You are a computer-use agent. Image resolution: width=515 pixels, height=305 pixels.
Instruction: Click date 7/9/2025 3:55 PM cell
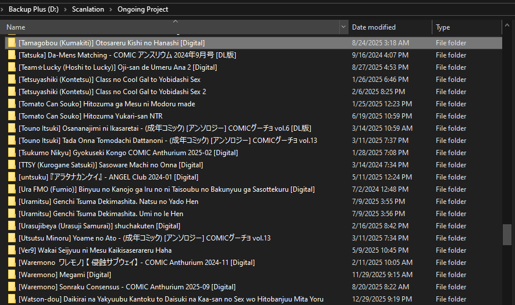(x=378, y=202)
